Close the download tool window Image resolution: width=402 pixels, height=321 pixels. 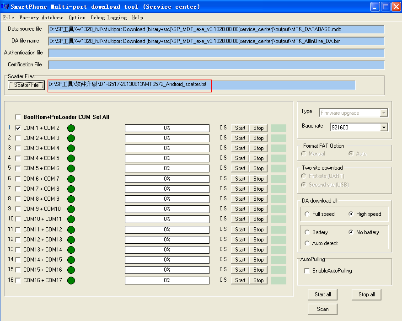pos(396,6)
